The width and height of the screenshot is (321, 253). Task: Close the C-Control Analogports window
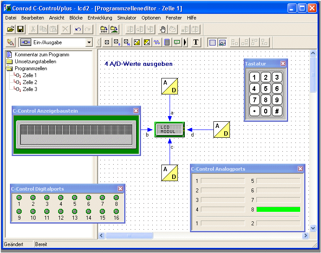300,169
